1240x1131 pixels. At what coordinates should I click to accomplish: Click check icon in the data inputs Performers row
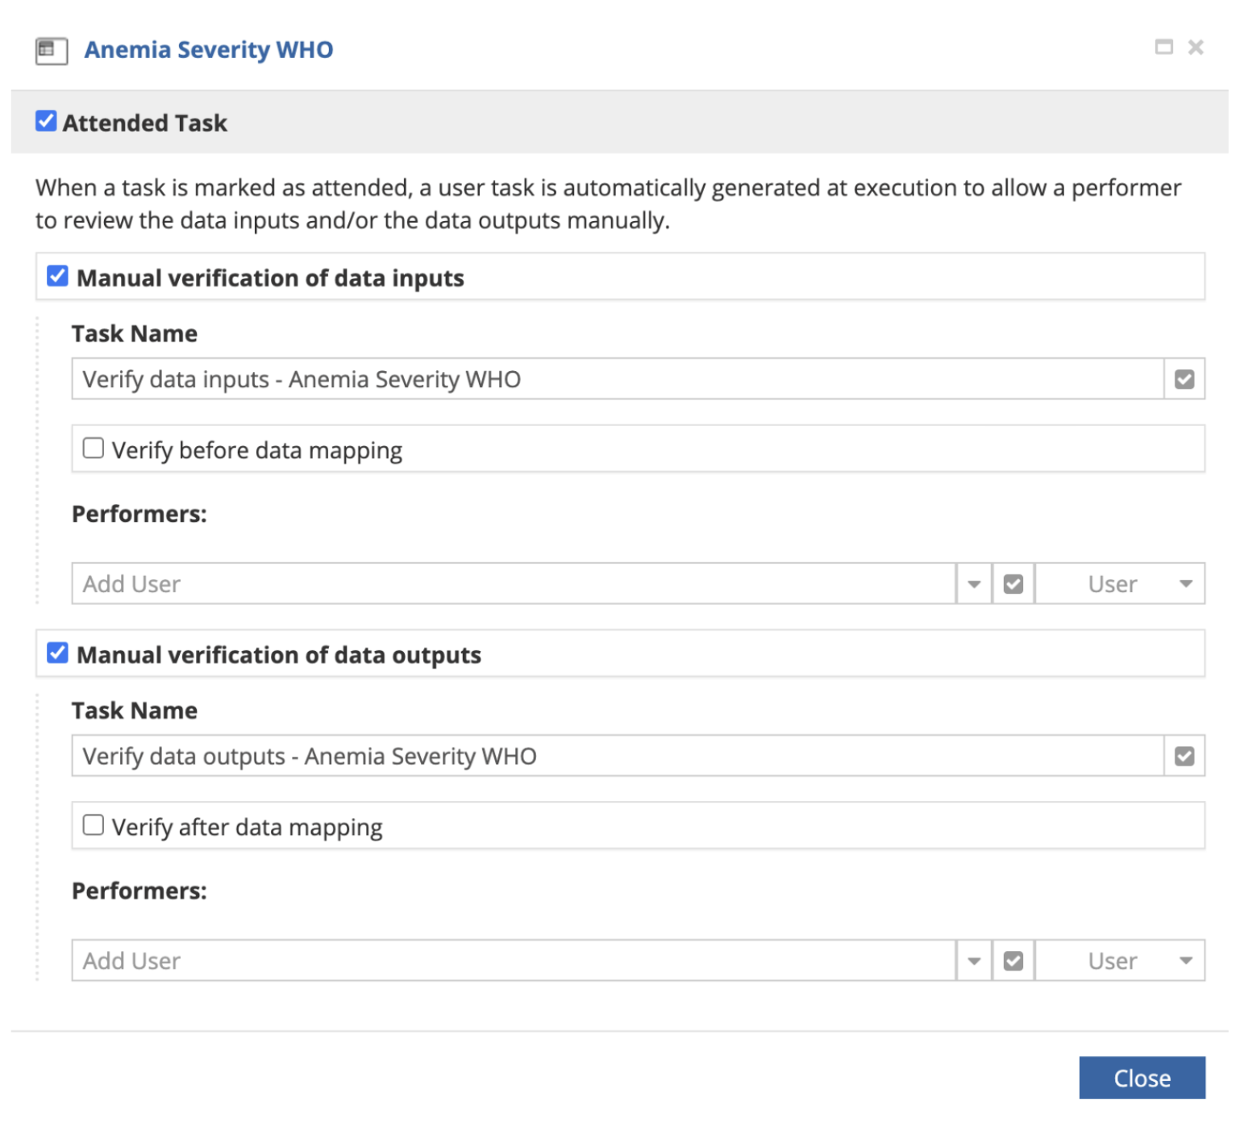[1013, 584]
